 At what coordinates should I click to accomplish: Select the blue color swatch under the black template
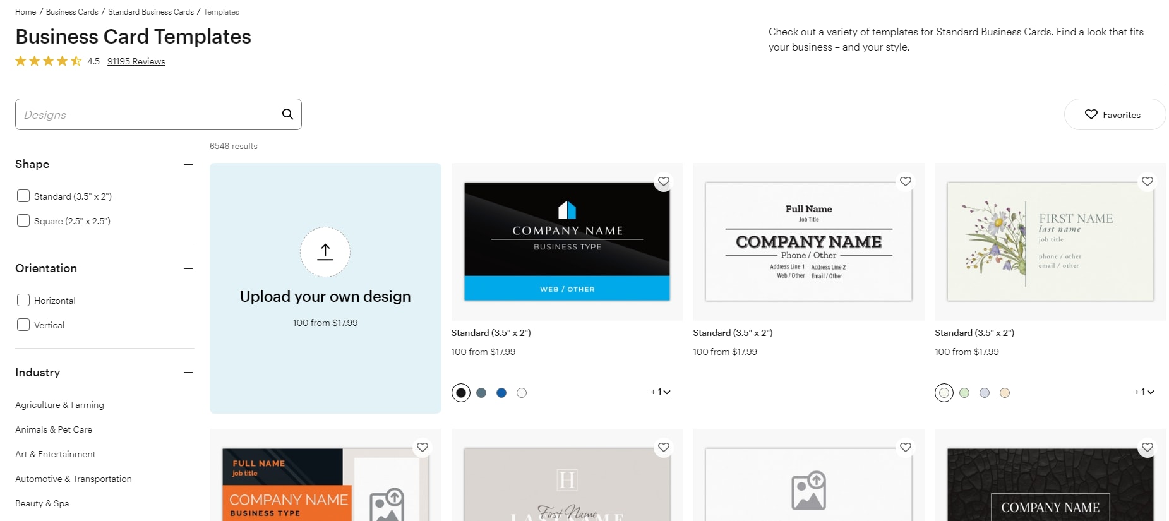coord(501,392)
